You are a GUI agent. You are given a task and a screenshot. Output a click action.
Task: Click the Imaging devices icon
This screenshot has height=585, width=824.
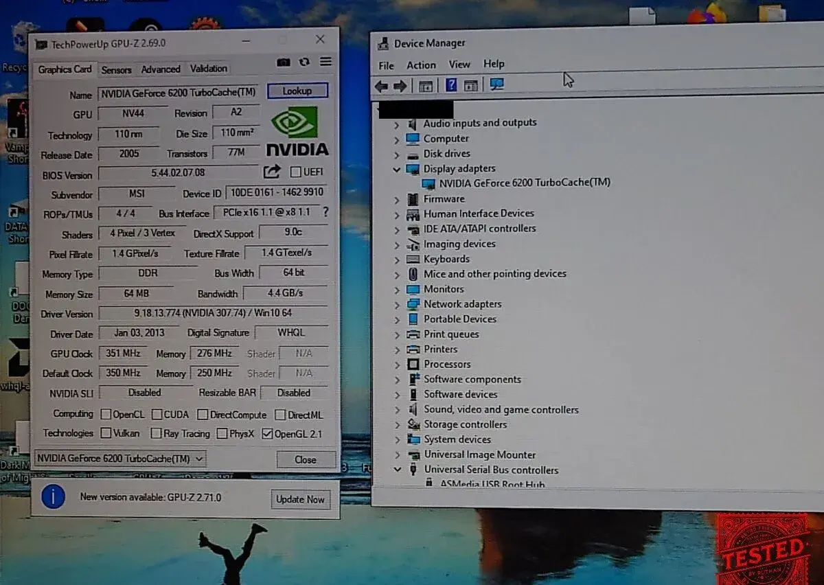click(413, 244)
